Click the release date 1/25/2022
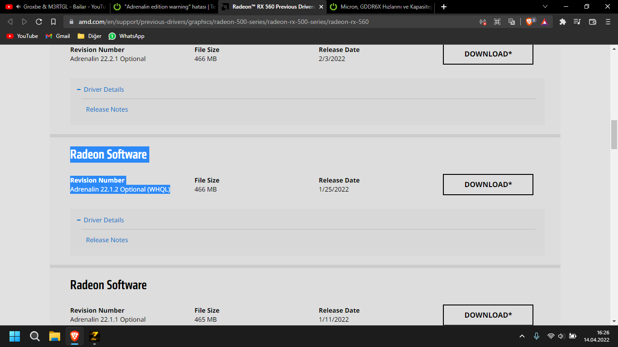618x347 pixels. coord(334,189)
